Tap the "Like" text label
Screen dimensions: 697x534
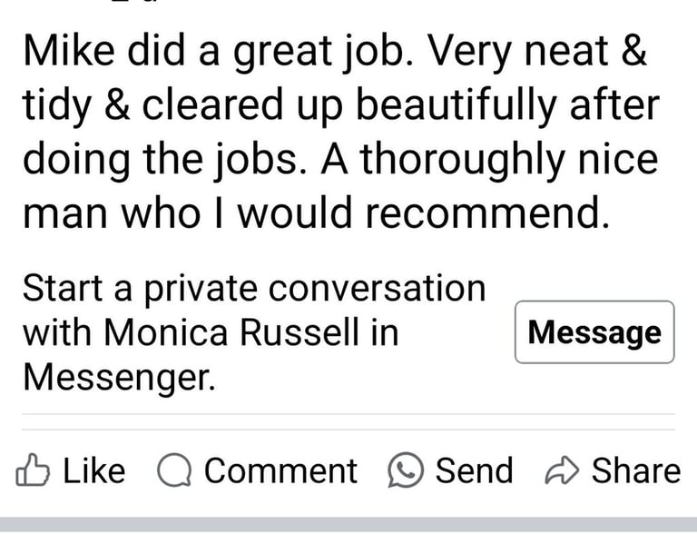click(93, 470)
